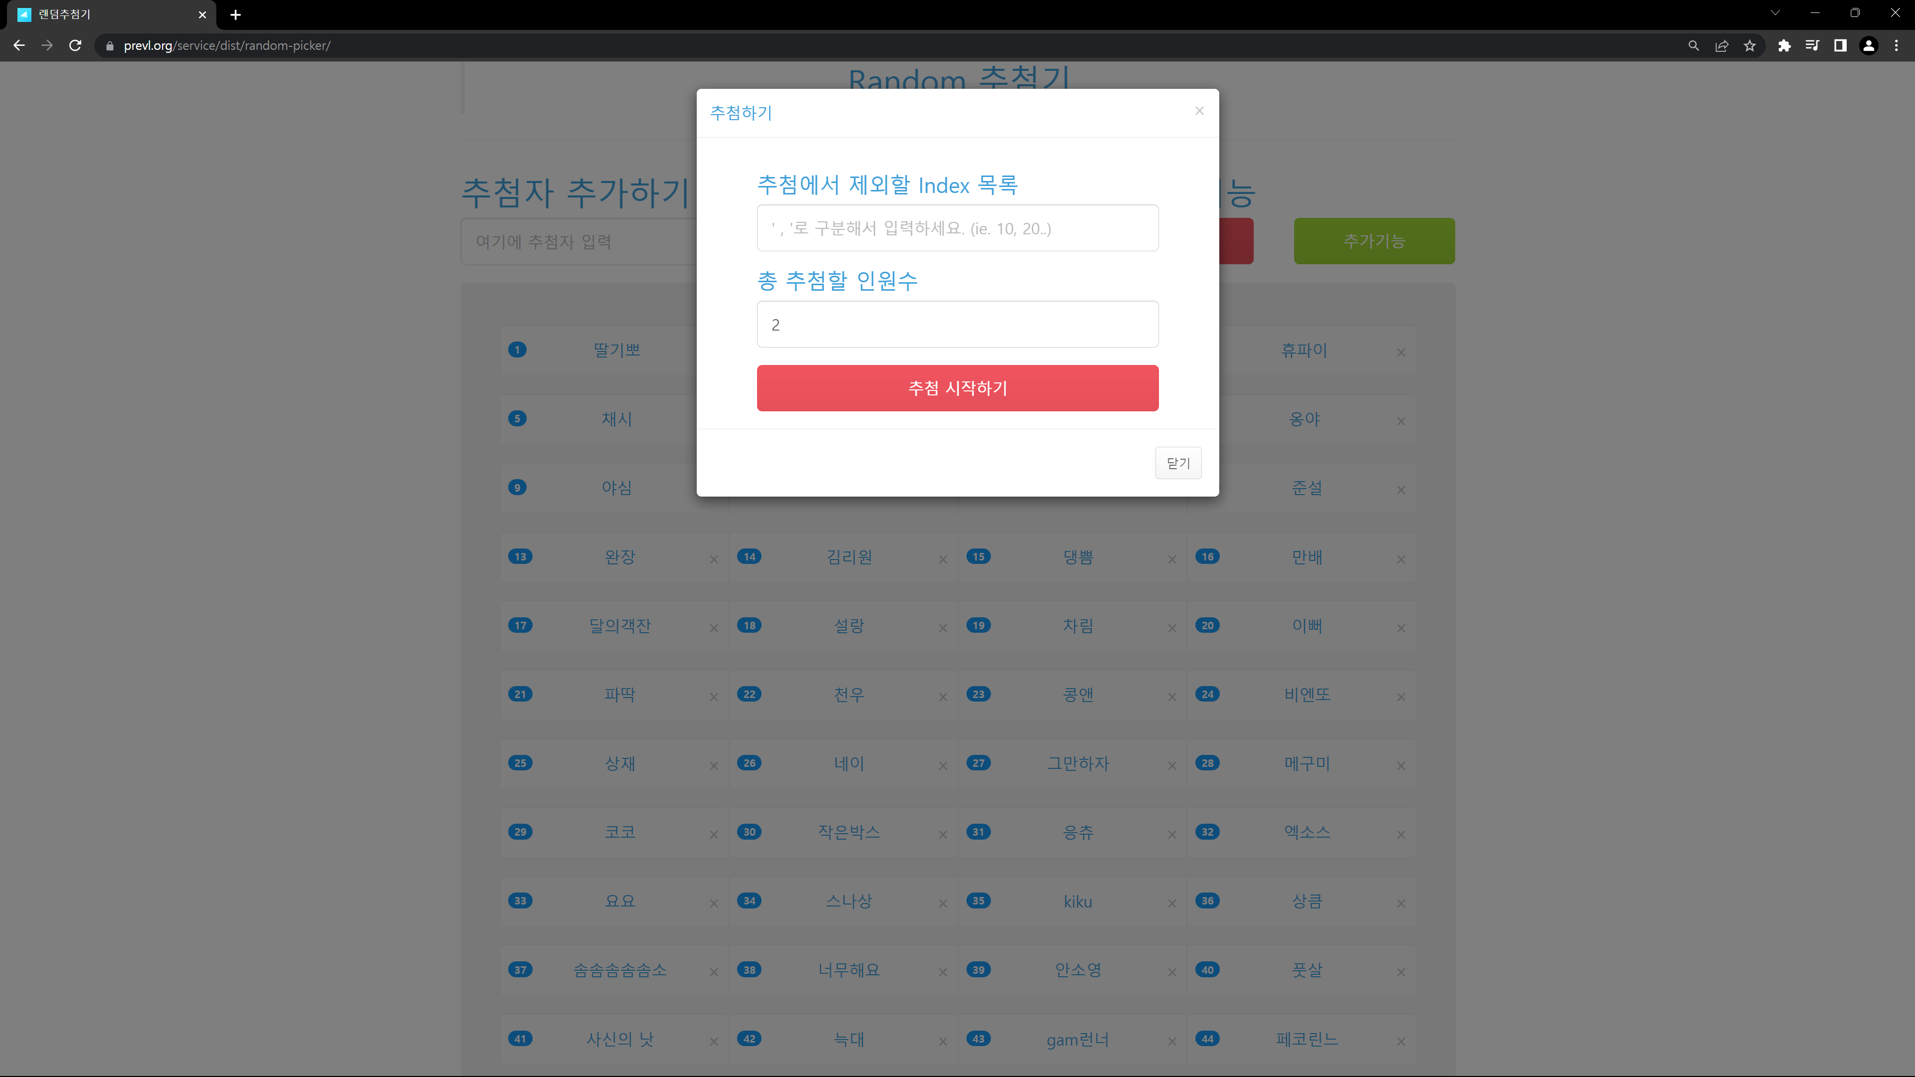Remove entry 늑대 with its X
Viewport: 1915px width, 1077px height.
(x=943, y=1041)
